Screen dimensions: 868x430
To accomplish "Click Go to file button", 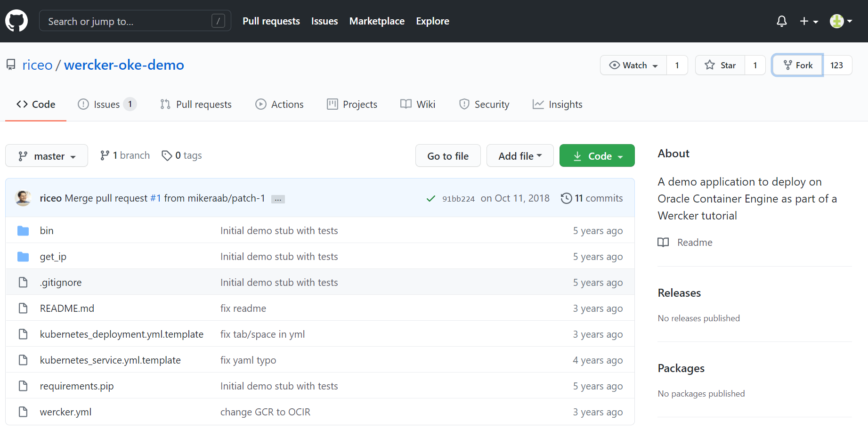I will click(x=448, y=155).
